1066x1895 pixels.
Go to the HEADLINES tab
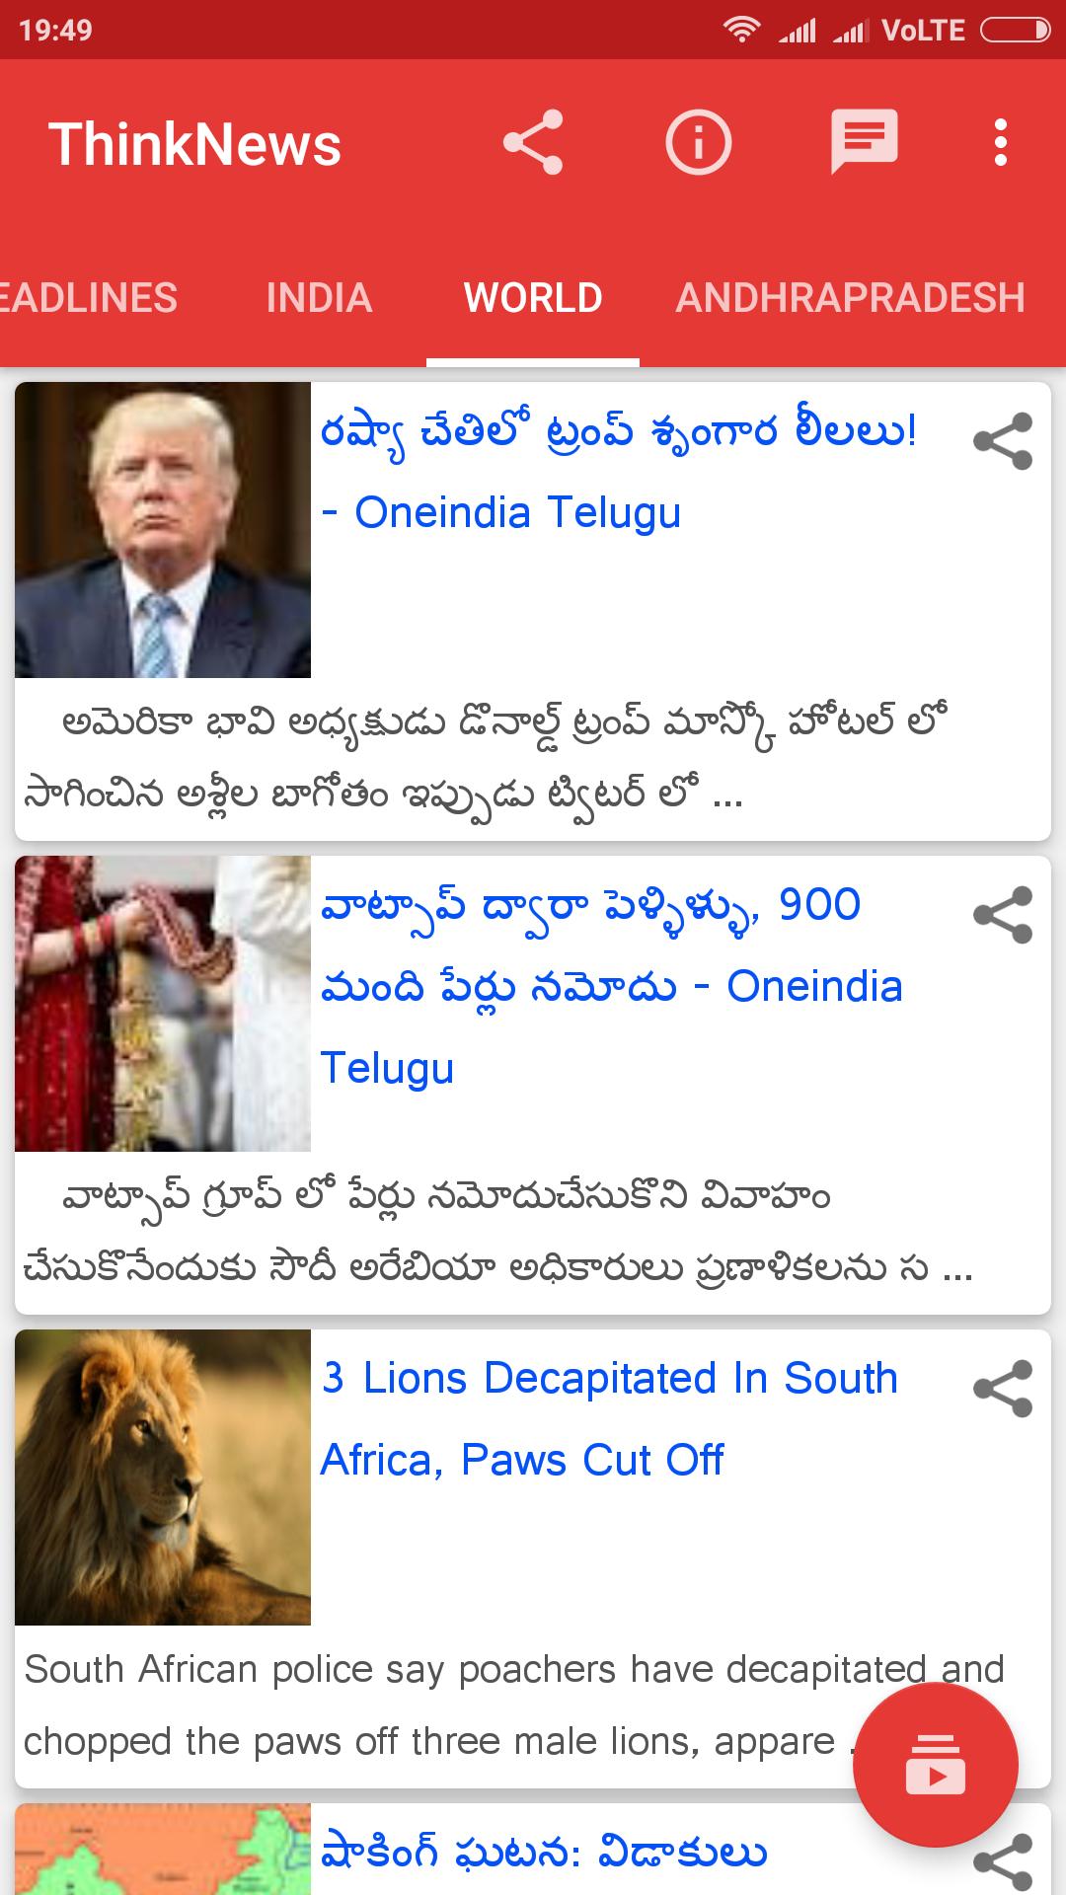click(89, 298)
